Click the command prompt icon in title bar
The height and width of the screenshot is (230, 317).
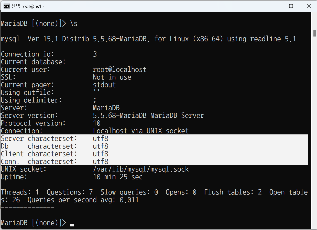(x=7, y=6)
